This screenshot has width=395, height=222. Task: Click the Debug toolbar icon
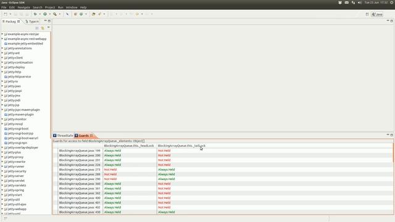click(x=35, y=14)
